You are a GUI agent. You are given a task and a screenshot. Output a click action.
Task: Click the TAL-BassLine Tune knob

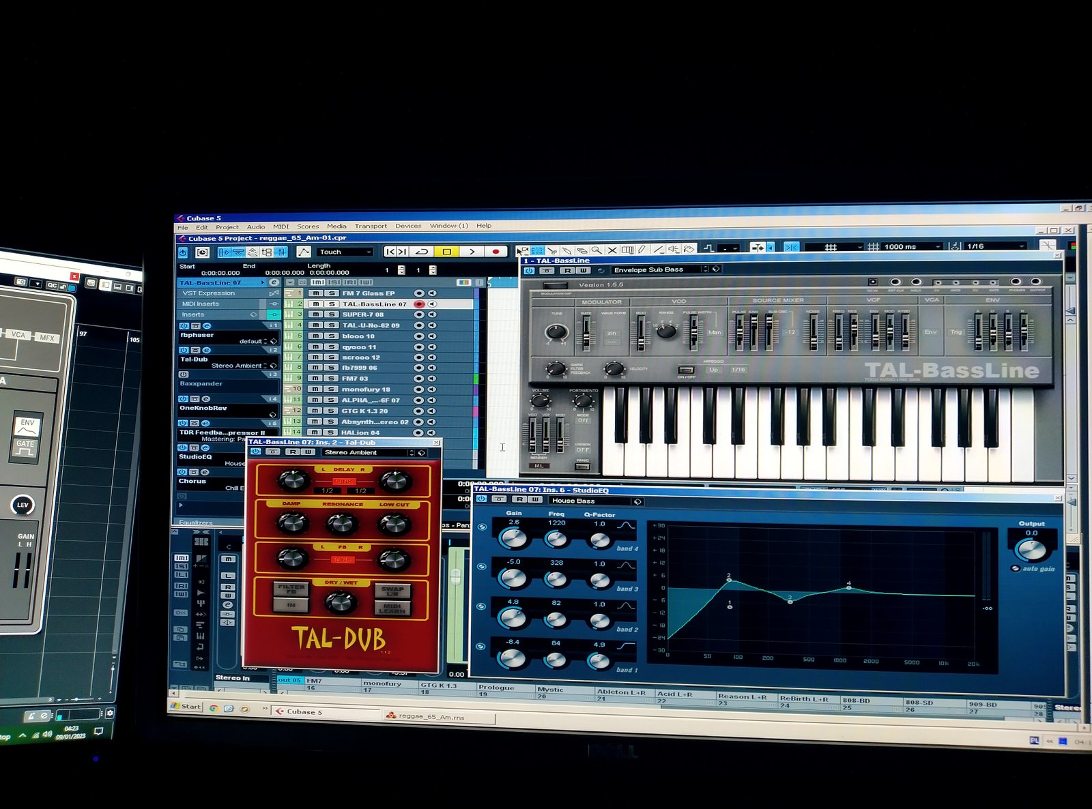tap(557, 332)
